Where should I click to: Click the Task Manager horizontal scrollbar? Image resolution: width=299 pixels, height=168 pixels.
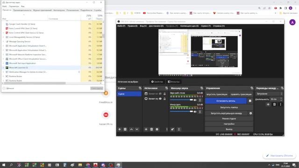pyautogui.click(x=35, y=83)
